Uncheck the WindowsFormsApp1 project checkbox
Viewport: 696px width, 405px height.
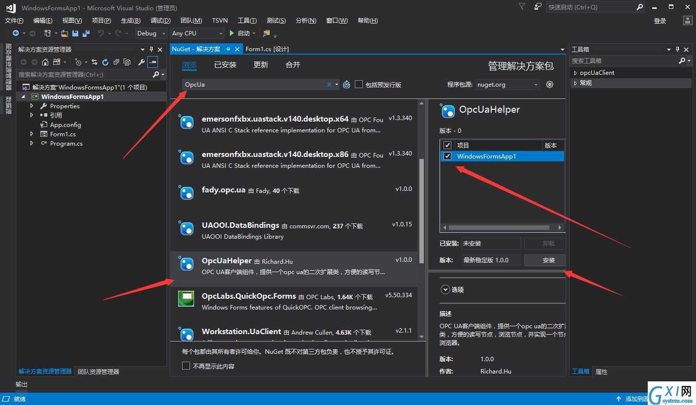[447, 156]
